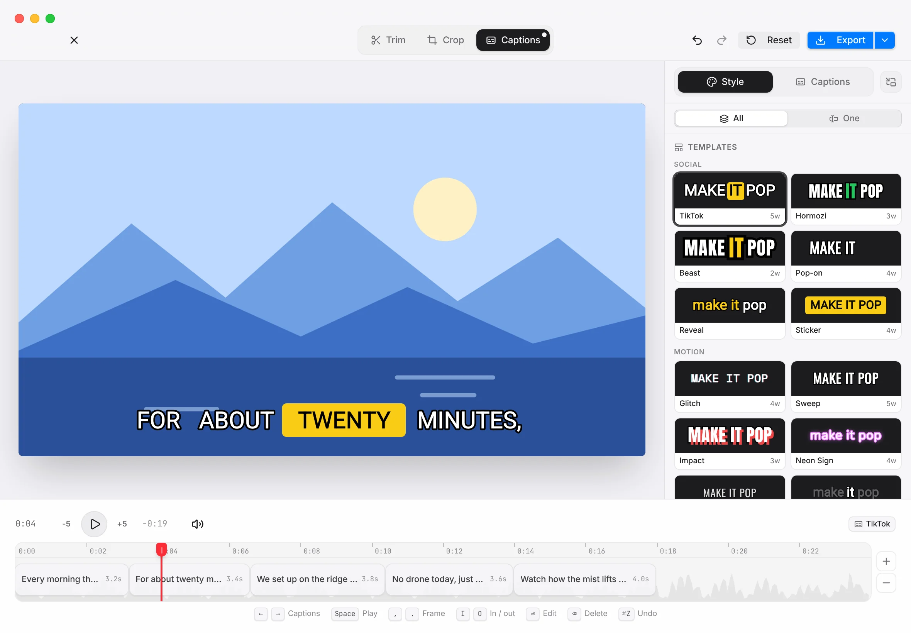Apply style to All captions
The width and height of the screenshot is (911, 633).
731,118
